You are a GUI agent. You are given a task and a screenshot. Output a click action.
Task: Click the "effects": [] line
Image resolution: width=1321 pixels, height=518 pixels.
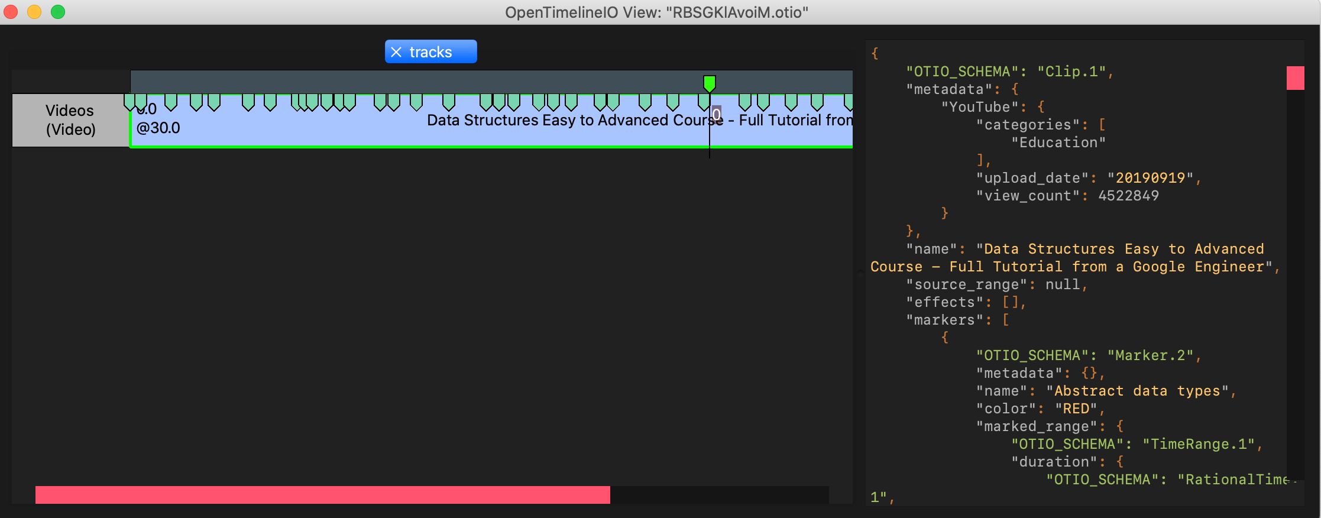(967, 302)
